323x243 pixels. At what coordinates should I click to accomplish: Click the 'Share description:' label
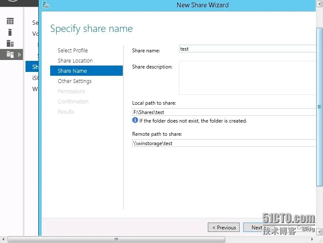coord(152,67)
